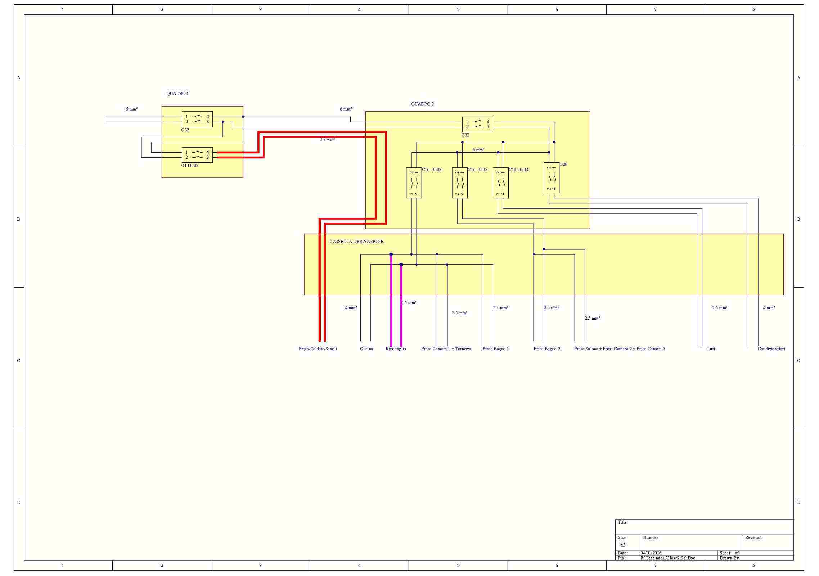The height and width of the screenshot is (576, 819).
Task: Click the QUADRO 1 title label
Action: tap(177, 94)
